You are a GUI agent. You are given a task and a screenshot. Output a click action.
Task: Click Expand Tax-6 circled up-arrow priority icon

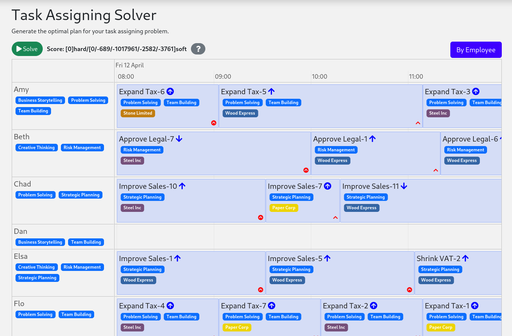pos(170,92)
